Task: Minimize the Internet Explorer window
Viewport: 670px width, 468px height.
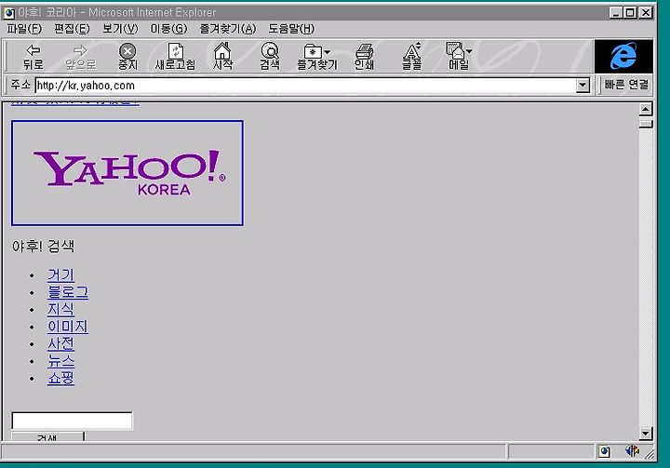Action: 616,12
